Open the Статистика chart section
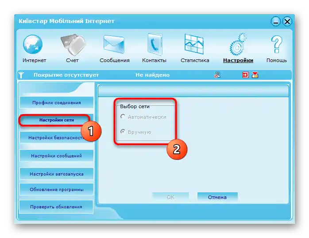 pyautogui.click(x=195, y=49)
